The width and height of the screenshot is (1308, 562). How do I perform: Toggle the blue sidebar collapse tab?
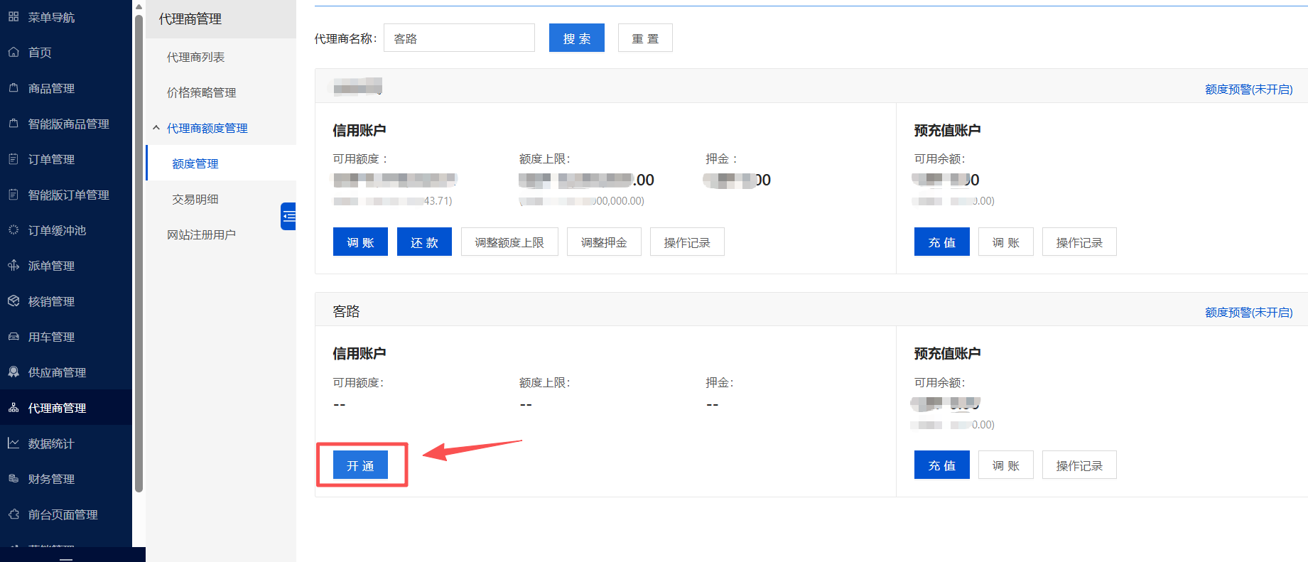pyautogui.click(x=288, y=216)
